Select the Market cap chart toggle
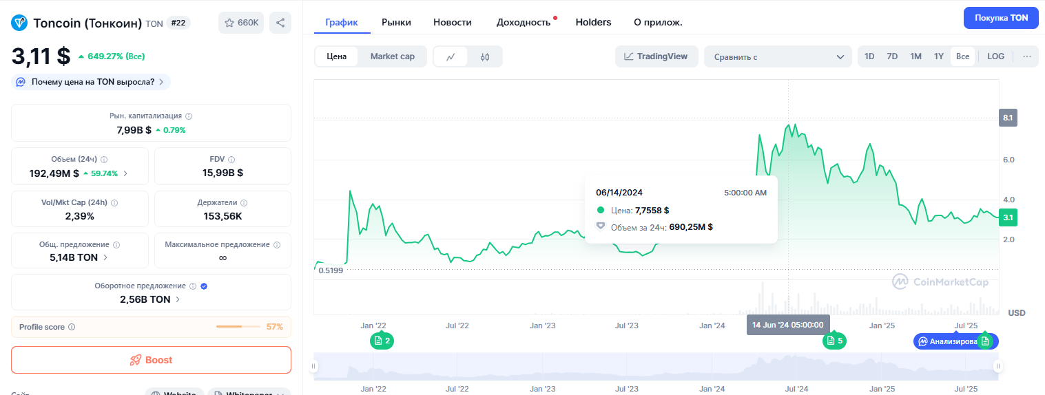The height and width of the screenshot is (395, 1045). click(x=393, y=56)
